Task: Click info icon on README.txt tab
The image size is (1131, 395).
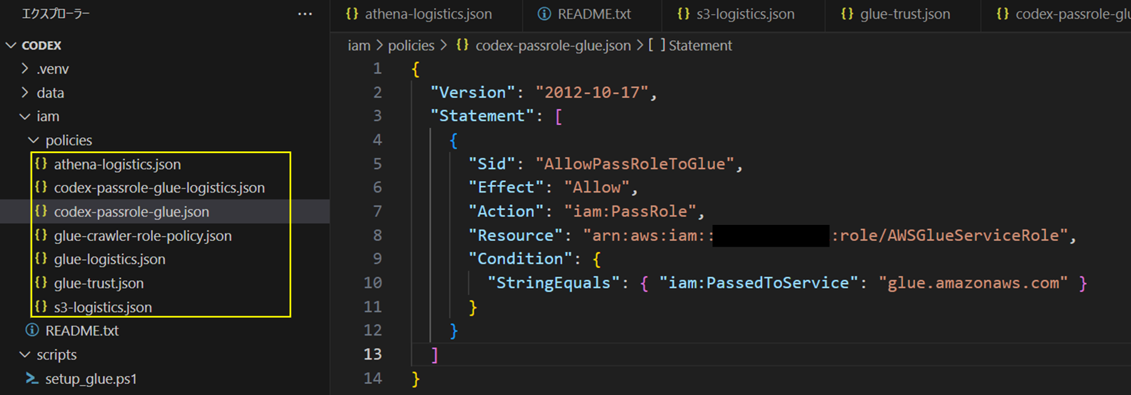Action: [544, 14]
